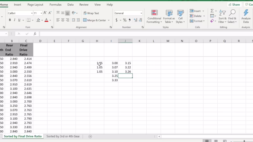253x142 pixels.
Task: Pick the red font color swatch
Action: [x=46, y=20]
